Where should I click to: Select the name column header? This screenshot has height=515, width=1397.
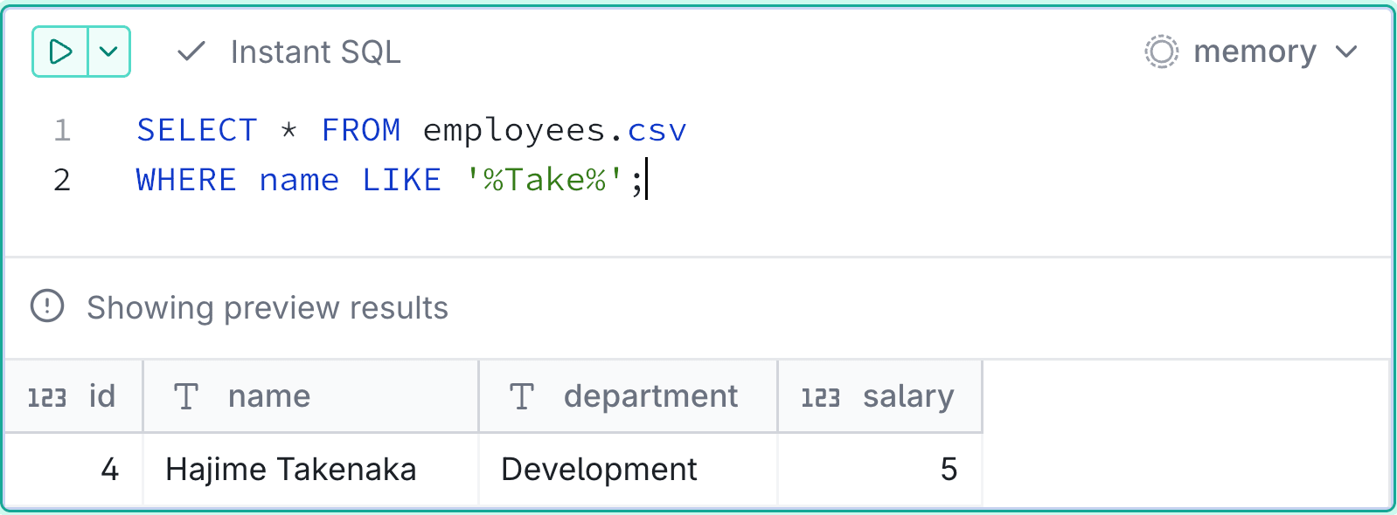[311, 396]
